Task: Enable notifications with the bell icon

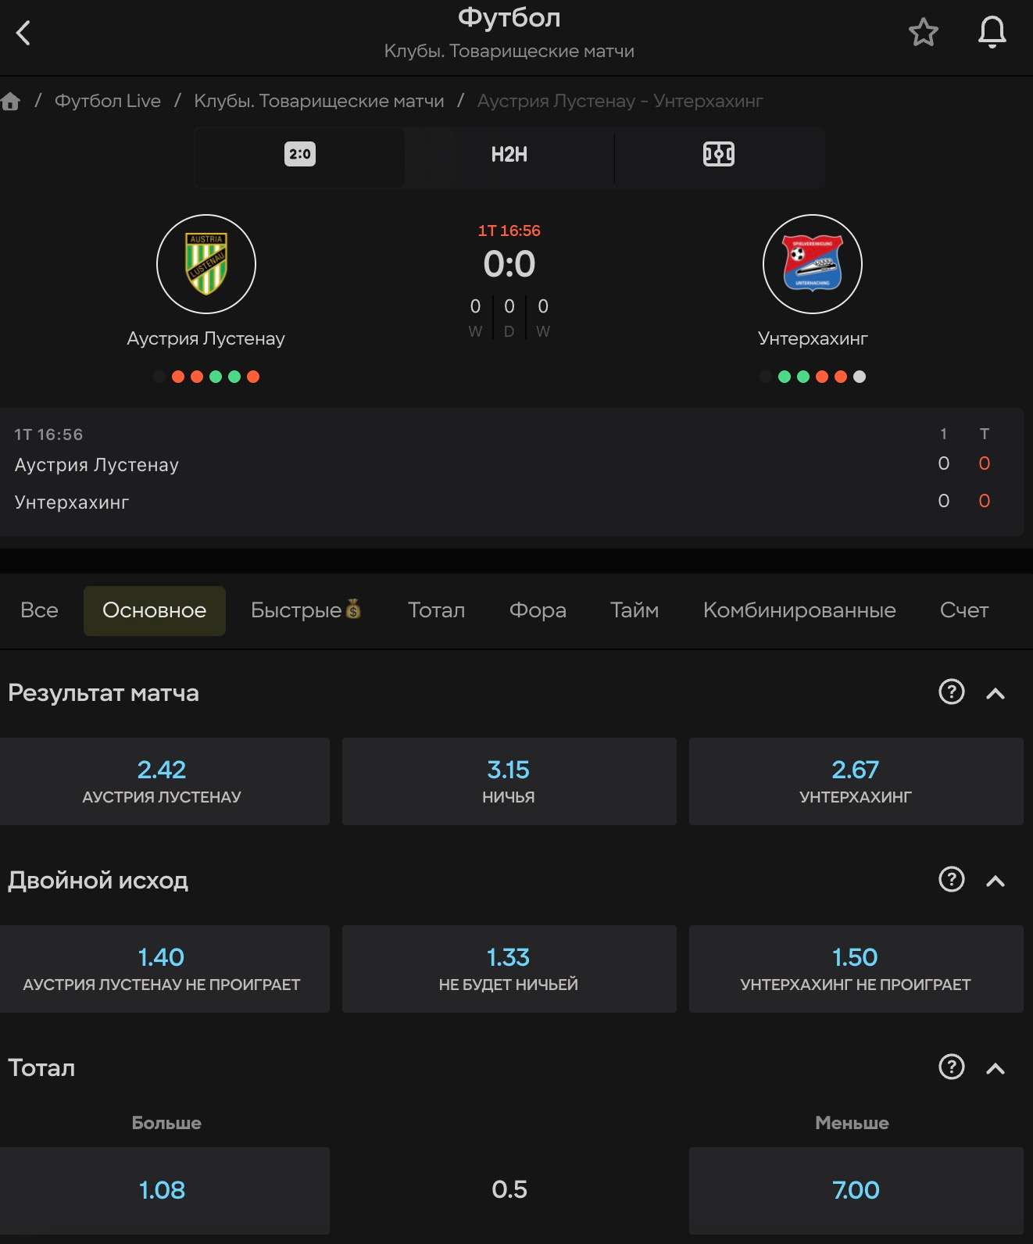Action: tap(992, 32)
